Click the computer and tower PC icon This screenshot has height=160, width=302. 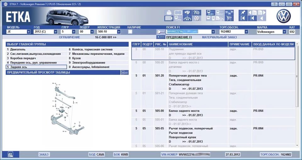click(x=210, y=18)
